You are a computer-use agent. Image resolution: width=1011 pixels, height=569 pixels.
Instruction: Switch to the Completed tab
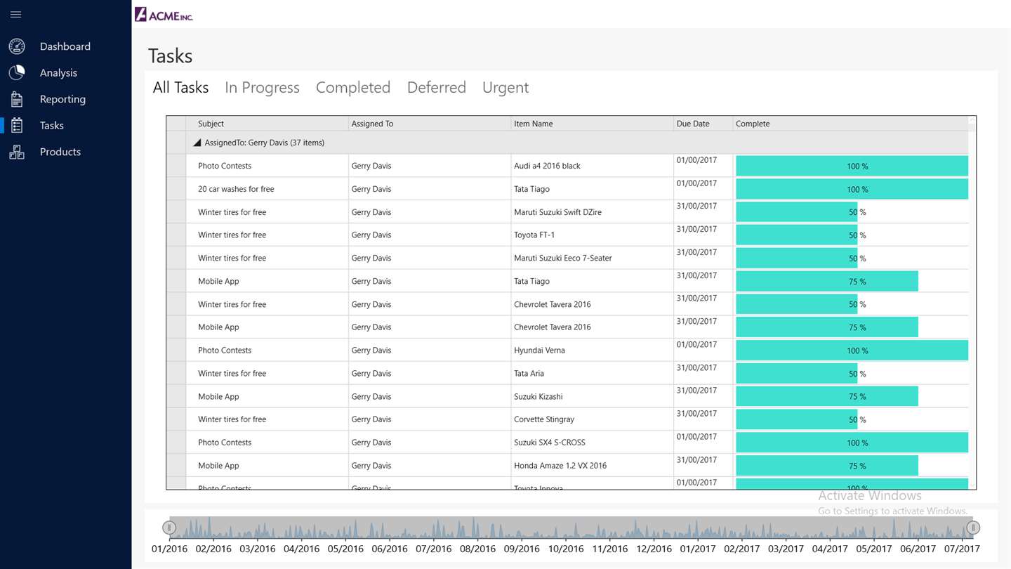353,87
